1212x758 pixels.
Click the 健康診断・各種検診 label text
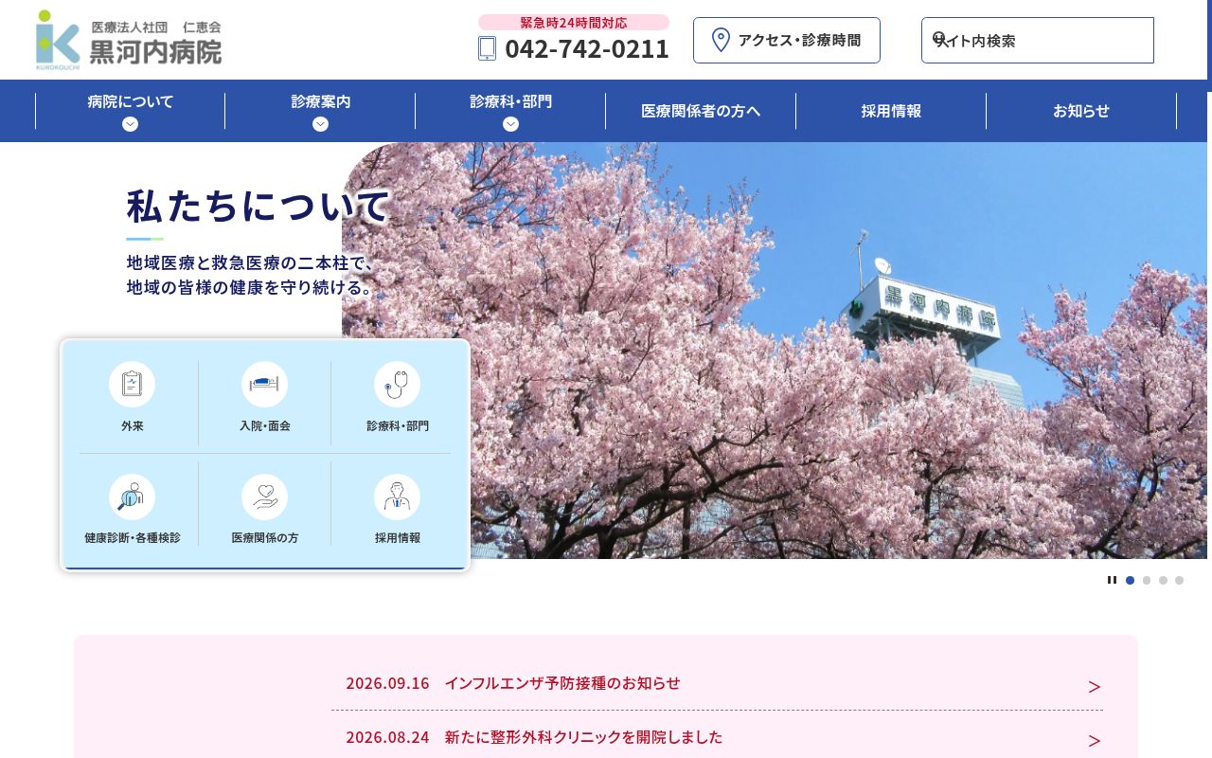coord(132,538)
